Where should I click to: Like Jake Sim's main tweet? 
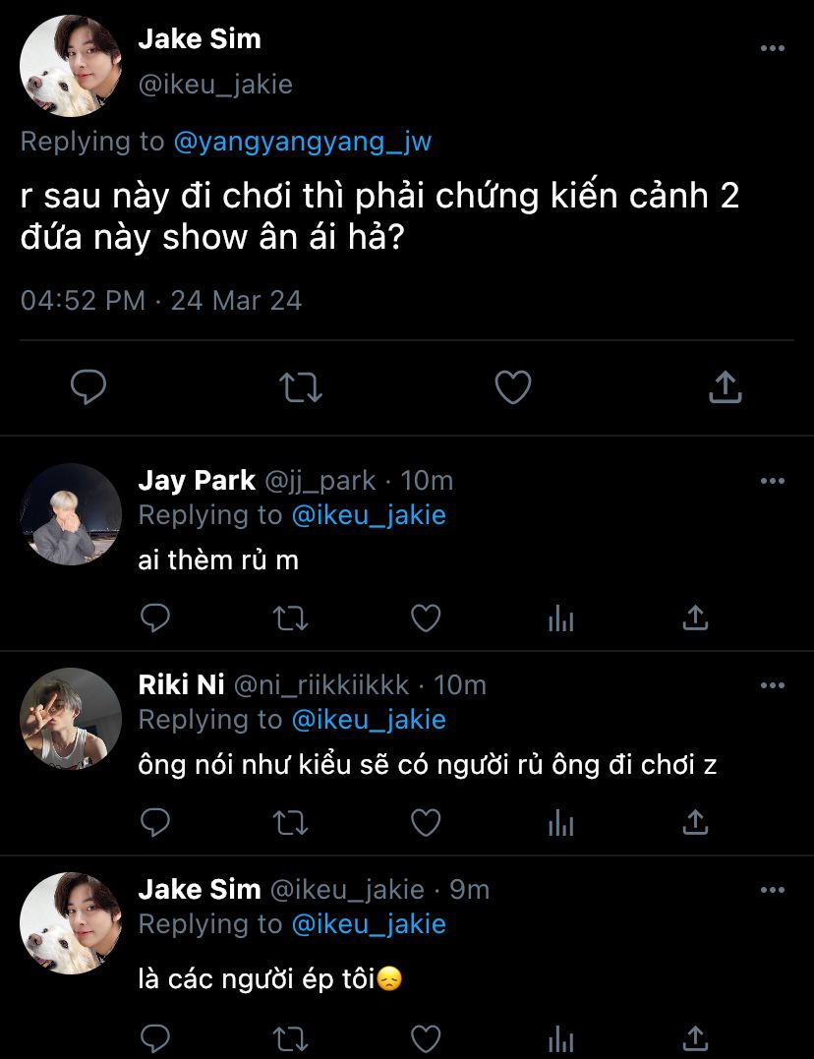point(512,387)
